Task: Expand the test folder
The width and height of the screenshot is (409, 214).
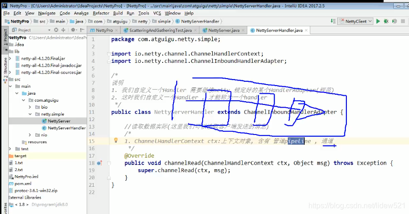Action: [10, 149]
